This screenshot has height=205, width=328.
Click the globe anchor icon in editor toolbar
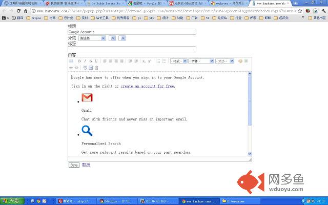pos(76,68)
